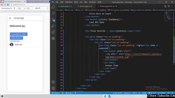This screenshot has height=98, width=175.
Task: Open the View menu
Action: click(76, 2)
